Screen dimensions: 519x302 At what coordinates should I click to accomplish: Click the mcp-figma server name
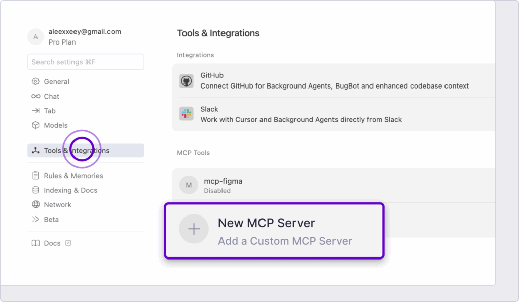tap(223, 181)
